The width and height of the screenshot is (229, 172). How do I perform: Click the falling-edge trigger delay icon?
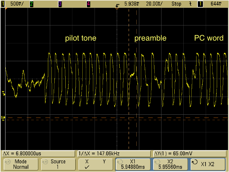(x=117, y=4)
